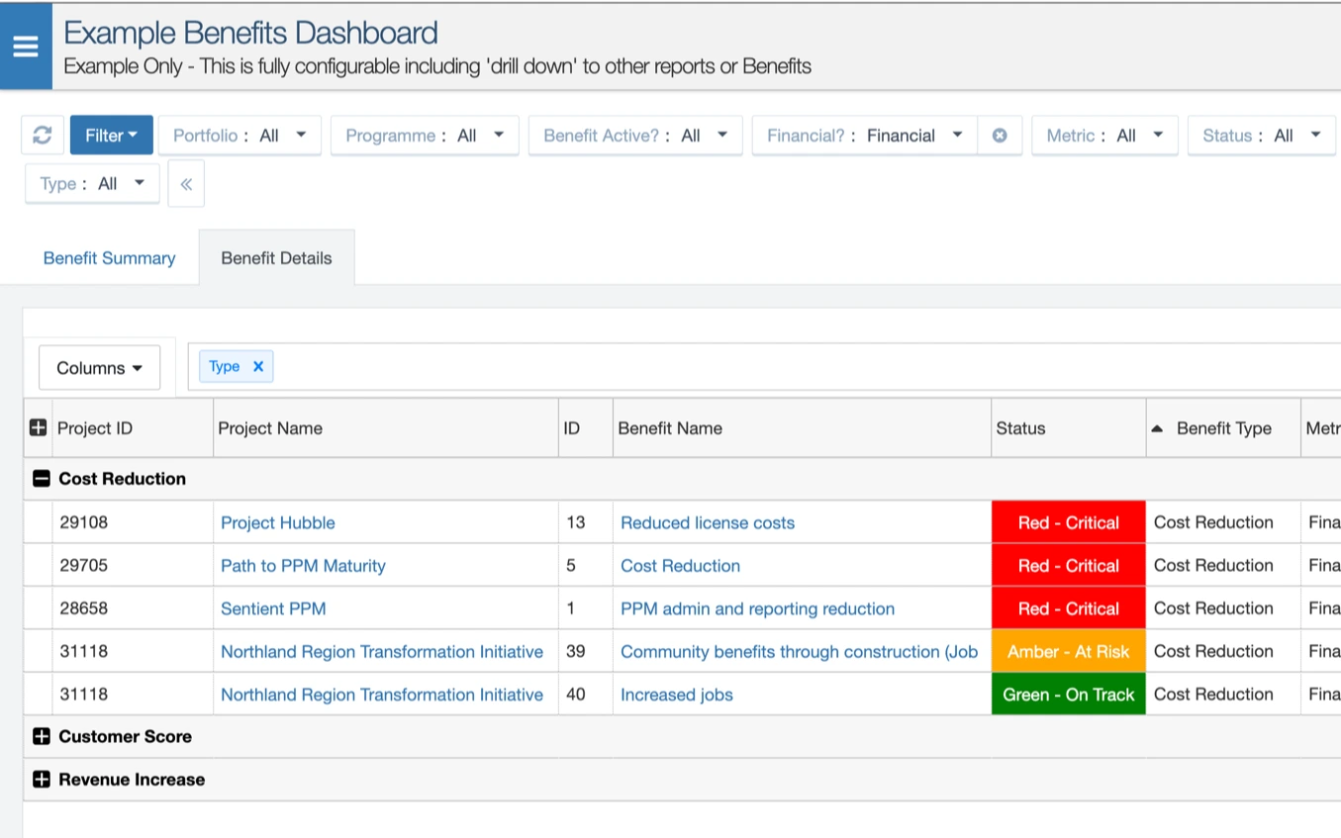Open Northland Region project link for benefit 39

click(382, 652)
